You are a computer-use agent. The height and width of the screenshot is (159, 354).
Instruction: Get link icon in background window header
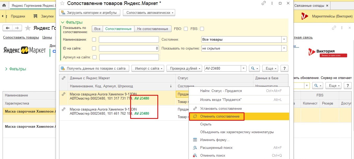(x=334, y=28)
